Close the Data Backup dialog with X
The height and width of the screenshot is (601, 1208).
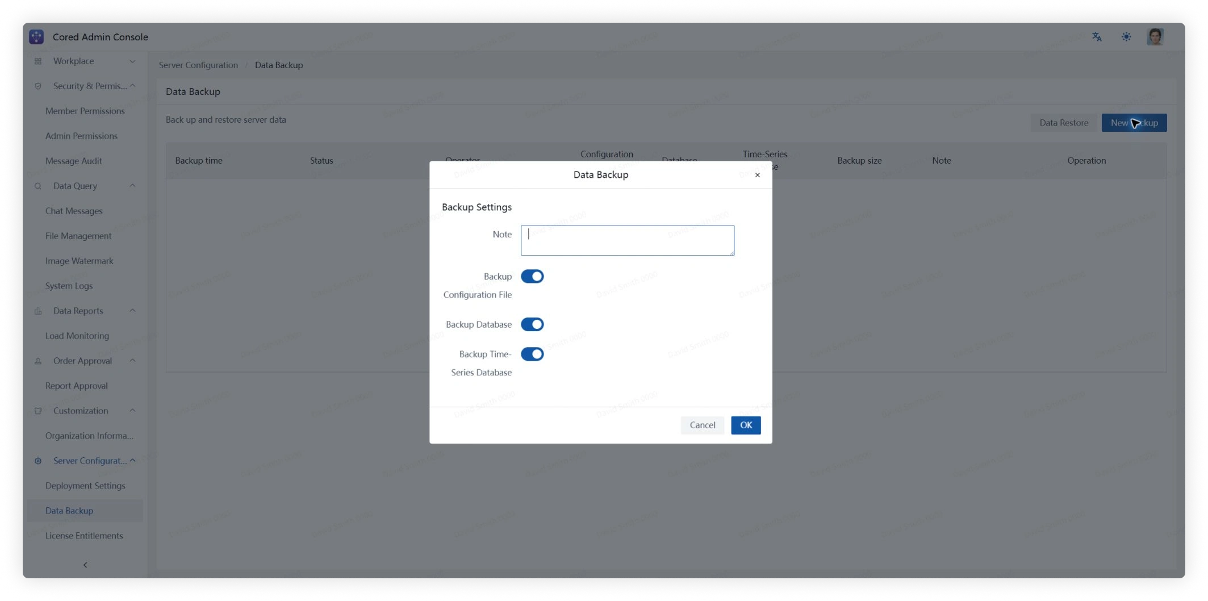tap(757, 175)
